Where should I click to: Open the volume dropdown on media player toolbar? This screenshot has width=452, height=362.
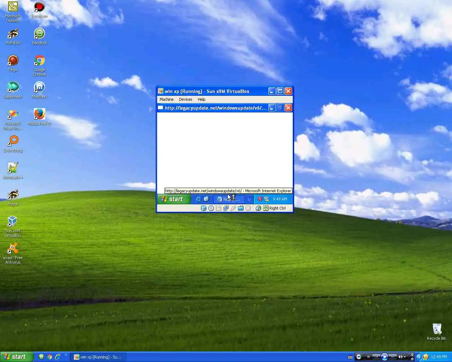(x=405, y=357)
